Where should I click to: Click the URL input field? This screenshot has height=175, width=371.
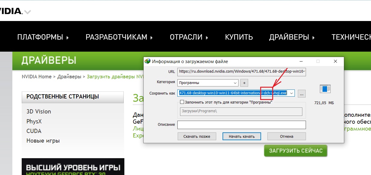pos(242,71)
